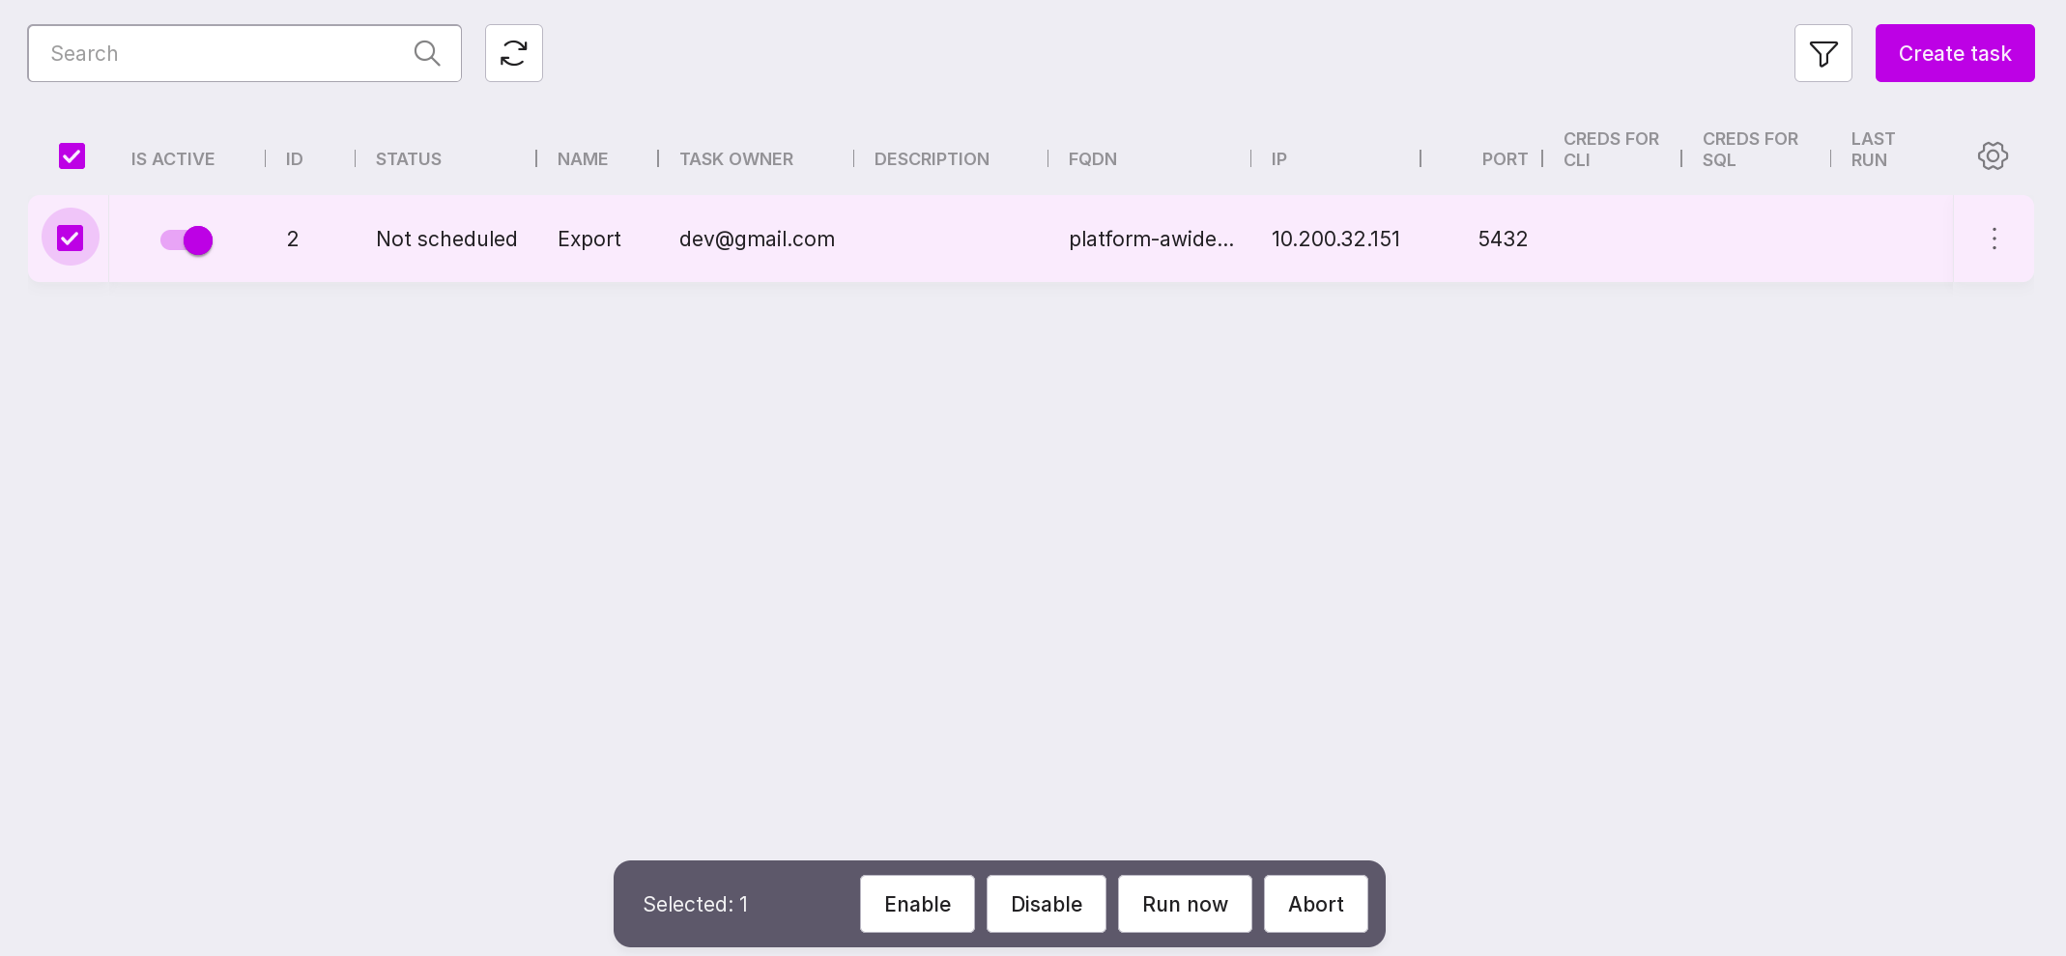
Task: Open table column settings gear
Action: point(1992,156)
